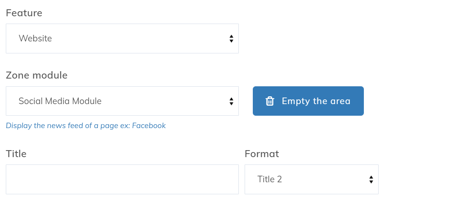Expand the Zone module dropdown

122,101
